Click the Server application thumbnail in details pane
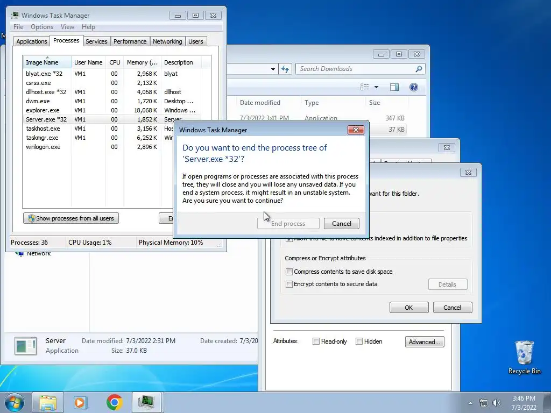Screen dimensions: 551x413 pos(26,346)
